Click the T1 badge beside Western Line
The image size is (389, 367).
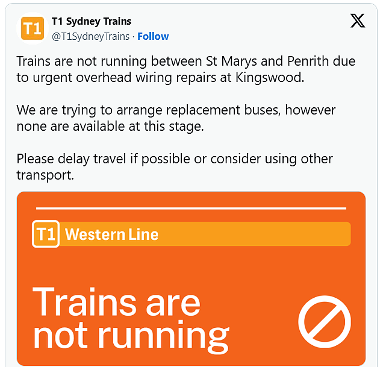(46, 234)
